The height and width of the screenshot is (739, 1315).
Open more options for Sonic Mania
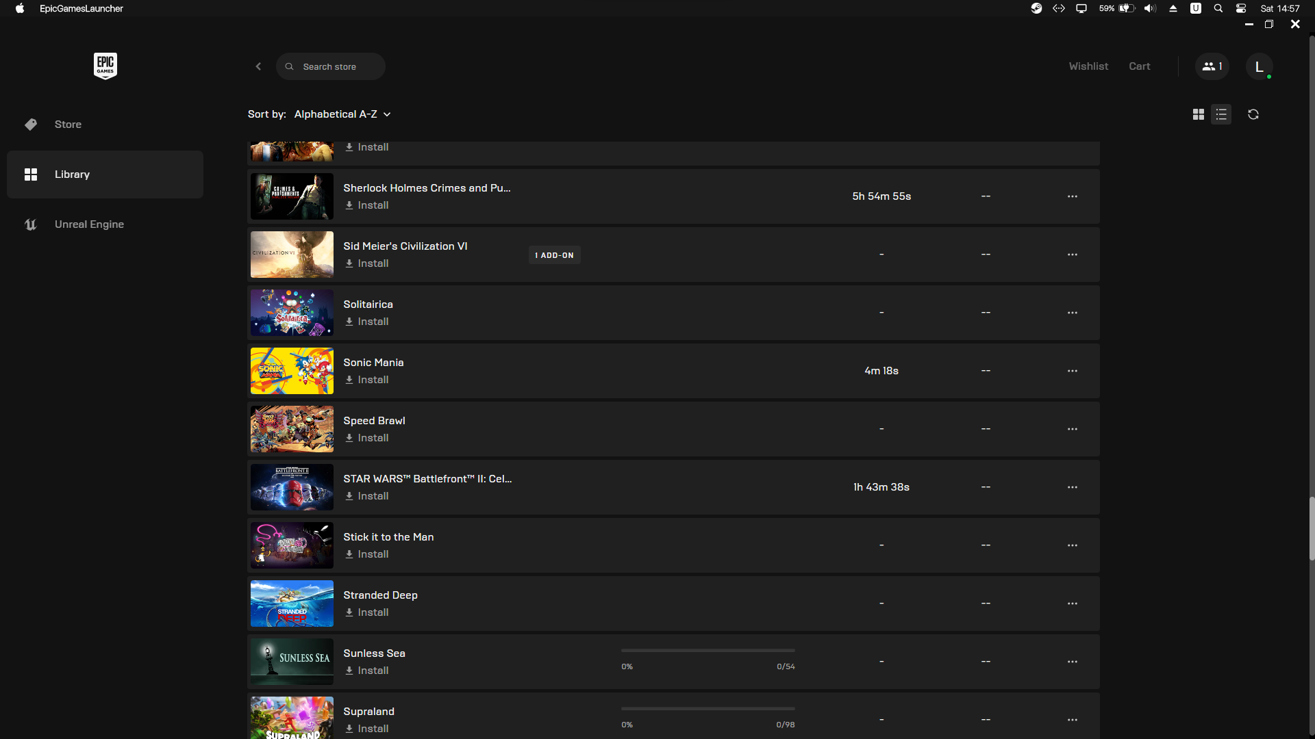(1072, 371)
